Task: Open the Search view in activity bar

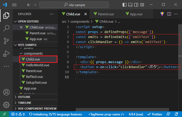Action: coord(6,28)
